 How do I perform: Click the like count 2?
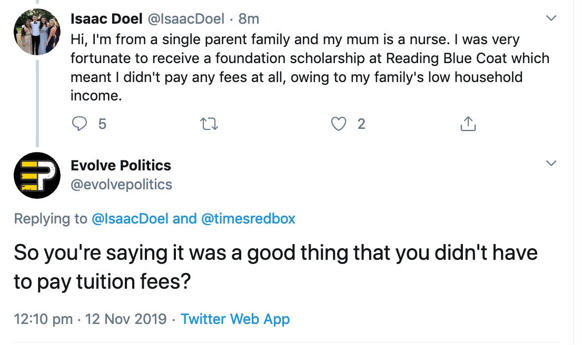[361, 124]
